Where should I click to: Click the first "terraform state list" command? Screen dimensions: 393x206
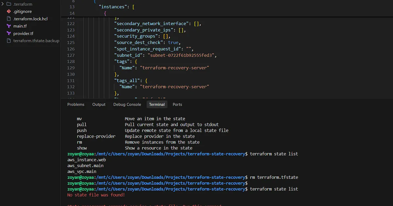click(x=274, y=154)
